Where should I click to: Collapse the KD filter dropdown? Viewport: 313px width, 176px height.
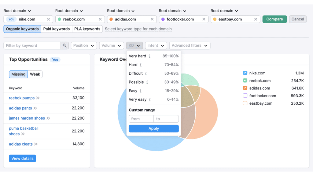click(x=134, y=45)
